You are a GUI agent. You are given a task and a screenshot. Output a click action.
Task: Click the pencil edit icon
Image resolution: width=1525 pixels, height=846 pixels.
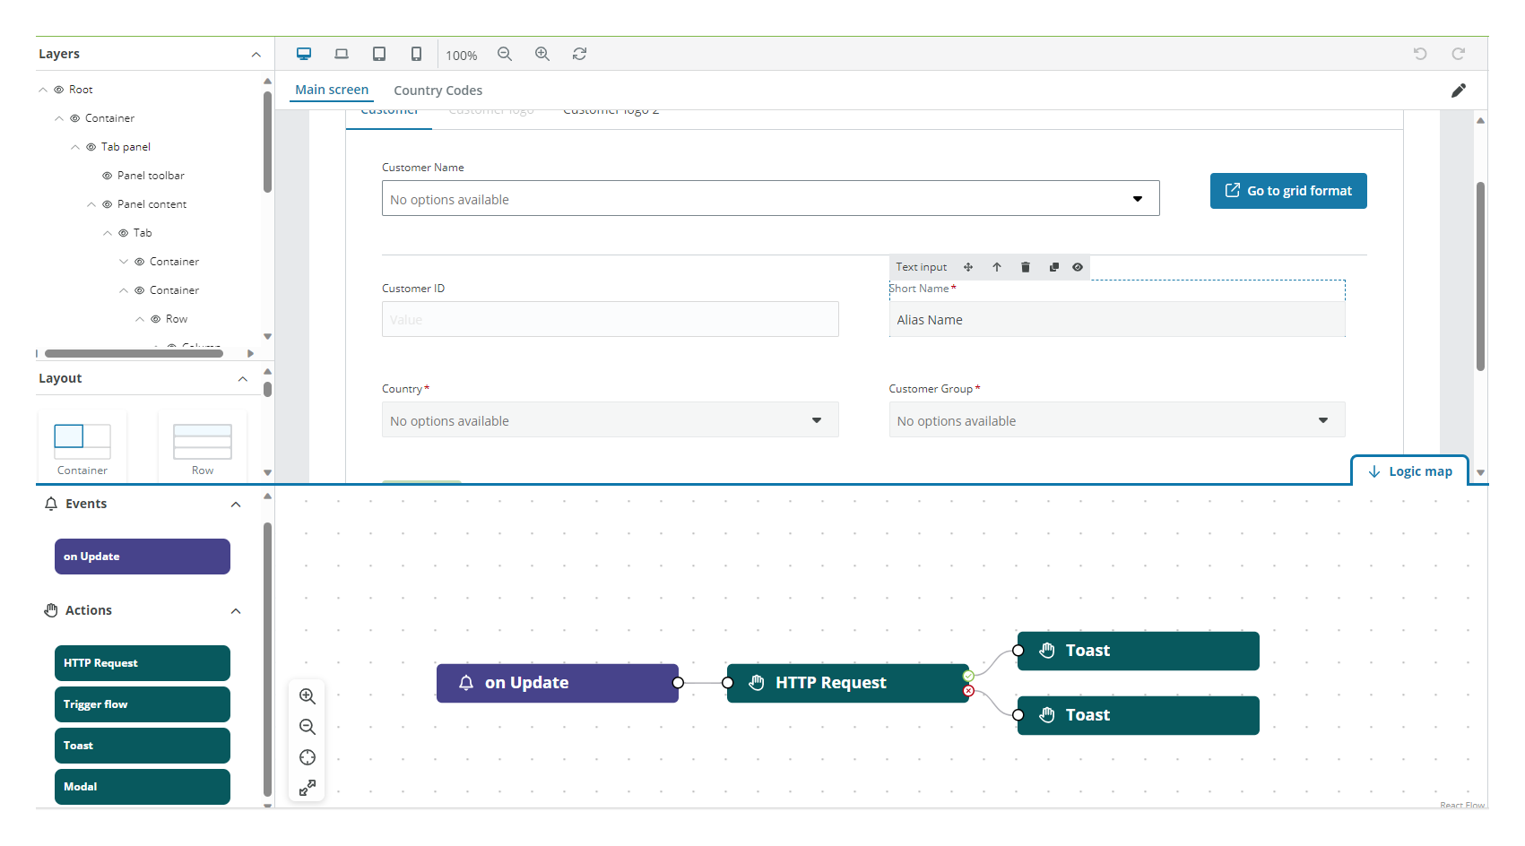pyautogui.click(x=1459, y=91)
